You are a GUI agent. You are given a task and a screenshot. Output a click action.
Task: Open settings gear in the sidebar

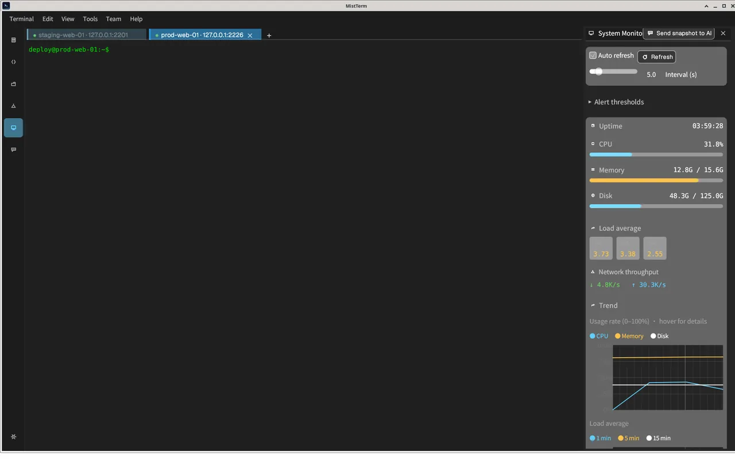click(14, 437)
